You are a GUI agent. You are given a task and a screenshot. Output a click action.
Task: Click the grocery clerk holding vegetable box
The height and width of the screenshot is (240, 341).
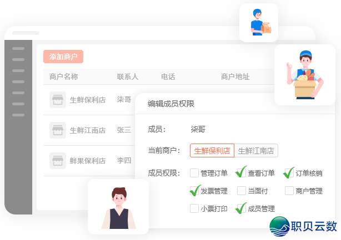(305, 75)
